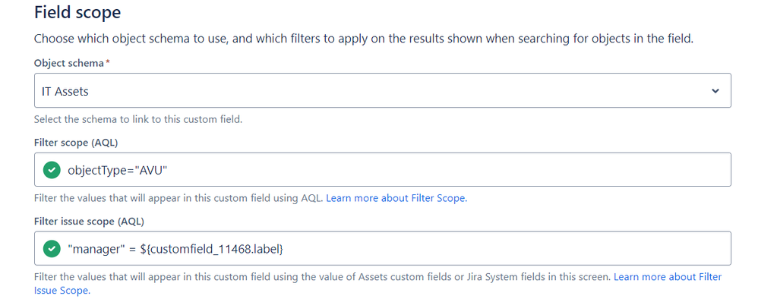
Task: Place cursor in the Filter scope AQL field
Action: (382, 169)
